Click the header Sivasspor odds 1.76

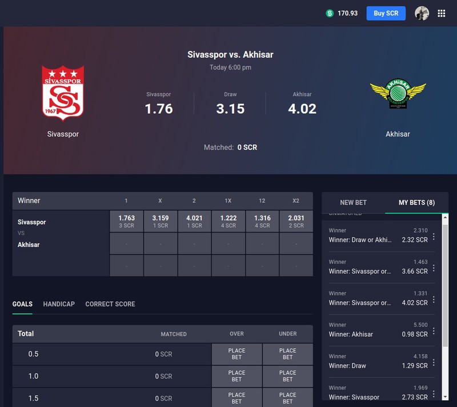point(159,109)
